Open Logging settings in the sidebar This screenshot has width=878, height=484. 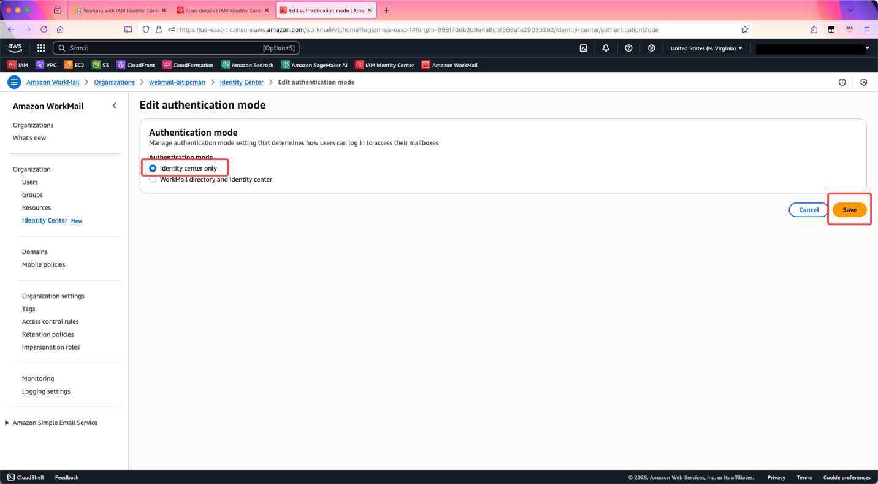(x=46, y=392)
